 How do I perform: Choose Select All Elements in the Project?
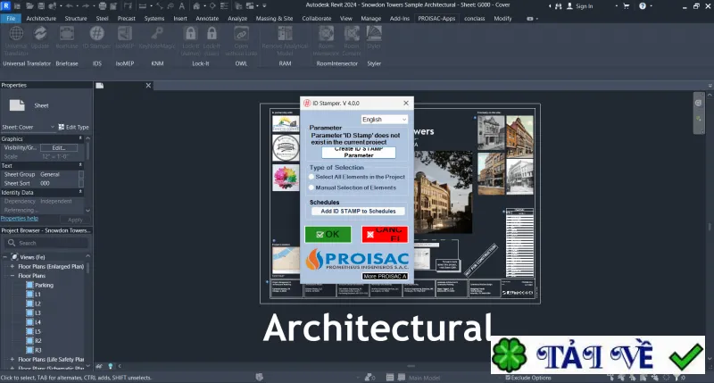click(311, 177)
